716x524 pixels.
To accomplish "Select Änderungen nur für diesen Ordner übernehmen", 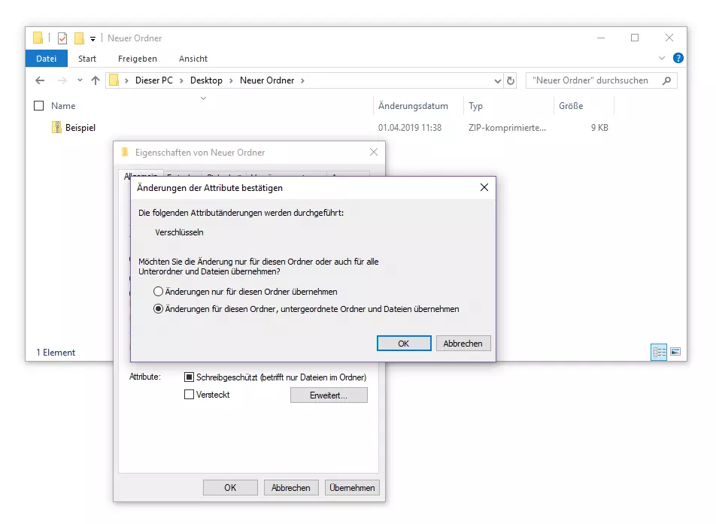I will coord(246,291).
